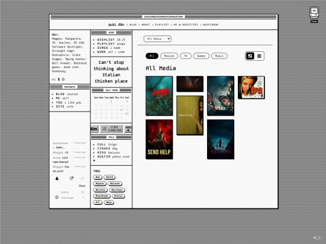
Task: Click the #handmade tag
Action: tap(101, 196)
